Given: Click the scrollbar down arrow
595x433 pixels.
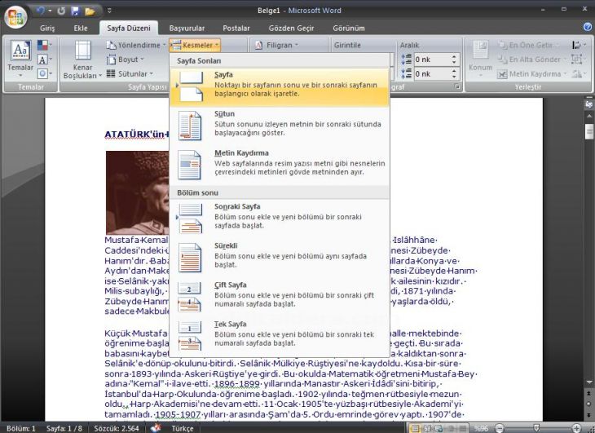Looking at the screenshot, I should [589, 382].
